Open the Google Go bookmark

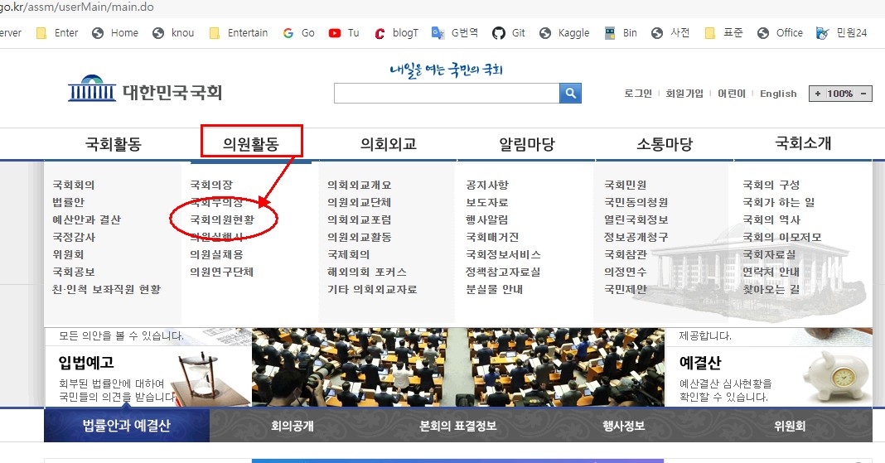pyautogui.click(x=298, y=32)
